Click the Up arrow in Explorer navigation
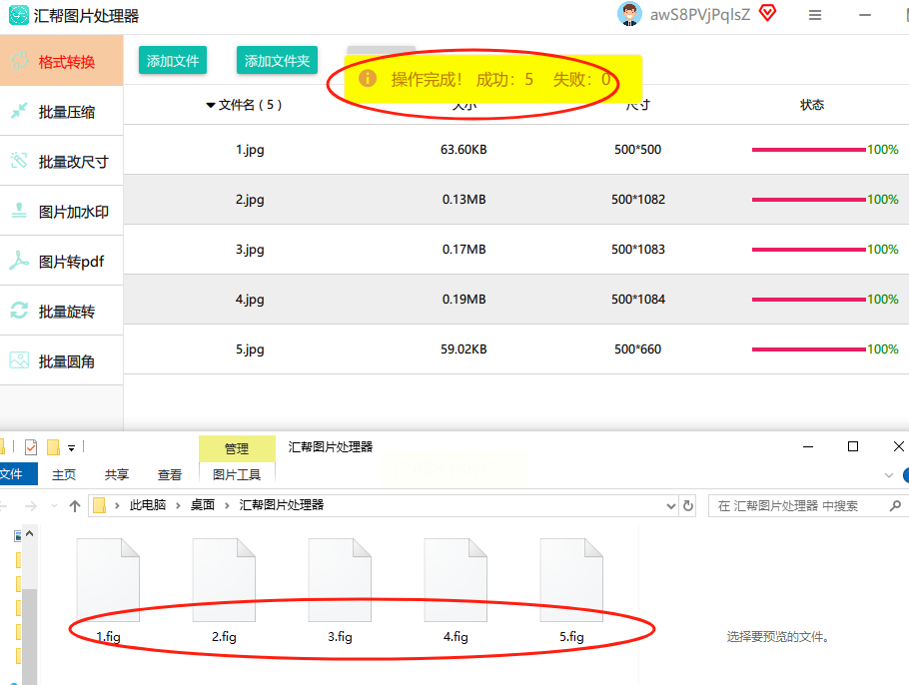The width and height of the screenshot is (909, 685). (x=75, y=506)
